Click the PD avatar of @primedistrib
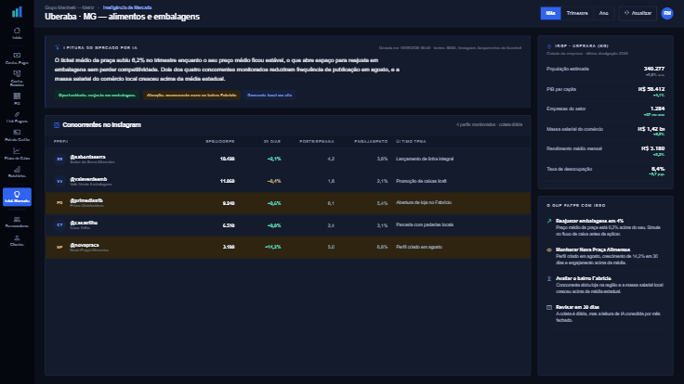 59,203
